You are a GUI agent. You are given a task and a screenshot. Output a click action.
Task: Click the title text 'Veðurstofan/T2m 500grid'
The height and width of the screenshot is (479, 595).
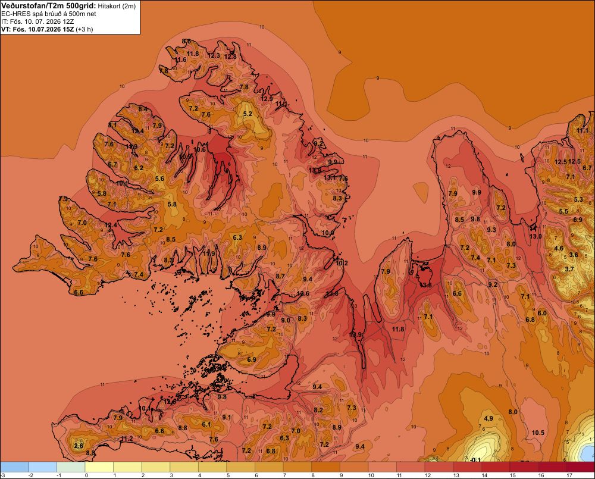[x=48, y=6]
